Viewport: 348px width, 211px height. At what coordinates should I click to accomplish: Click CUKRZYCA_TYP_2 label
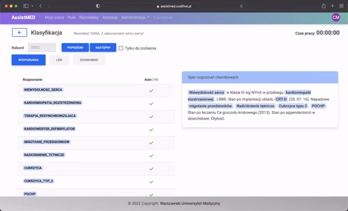click(x=39, y=181)
